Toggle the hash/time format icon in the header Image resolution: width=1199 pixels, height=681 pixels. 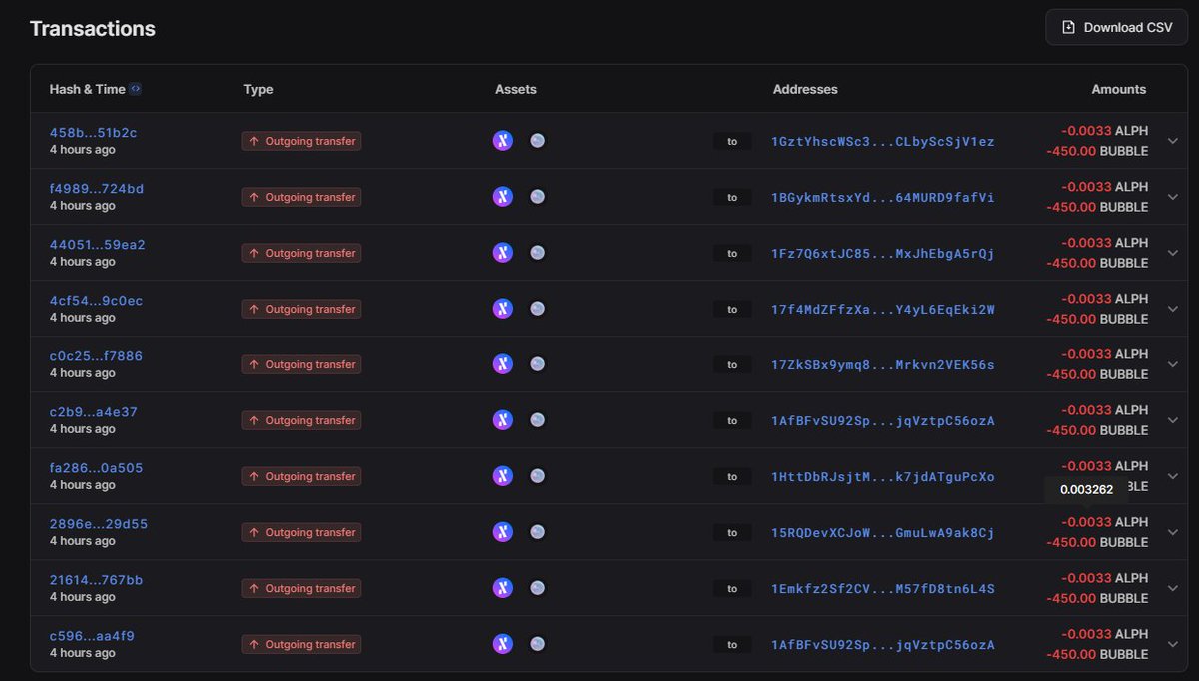pyautogui.click(x=136, y=89)
